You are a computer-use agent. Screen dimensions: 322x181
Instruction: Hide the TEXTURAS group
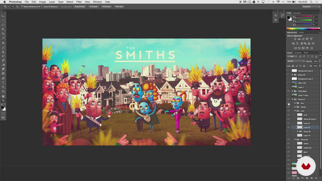point(288,91)
